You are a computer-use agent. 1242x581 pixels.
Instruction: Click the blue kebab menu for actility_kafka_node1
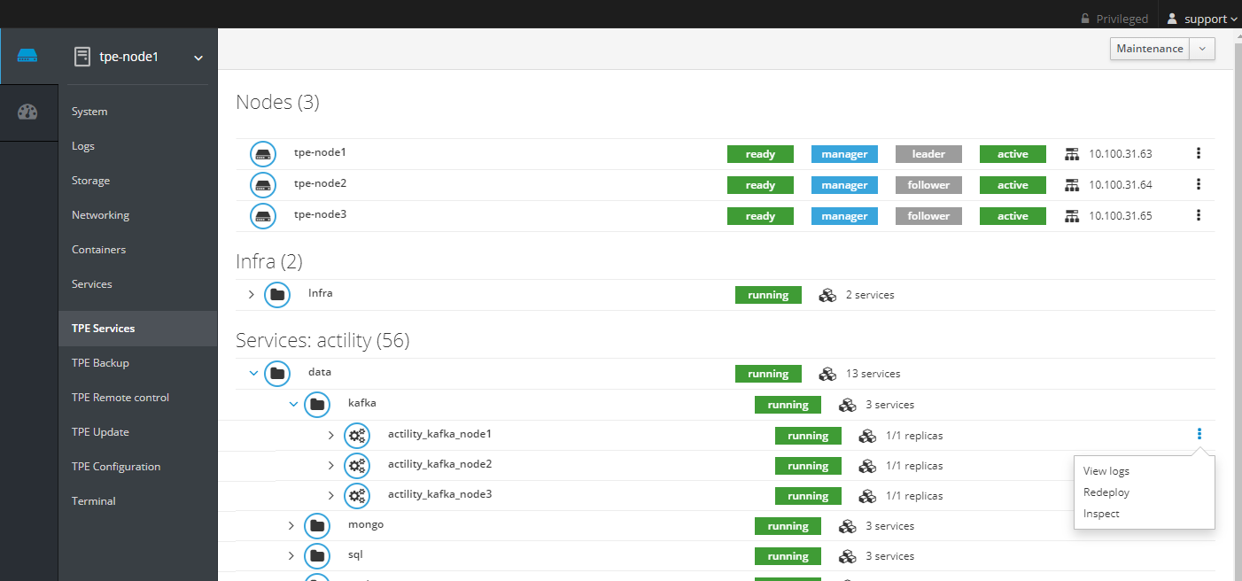click(1199, 434)
